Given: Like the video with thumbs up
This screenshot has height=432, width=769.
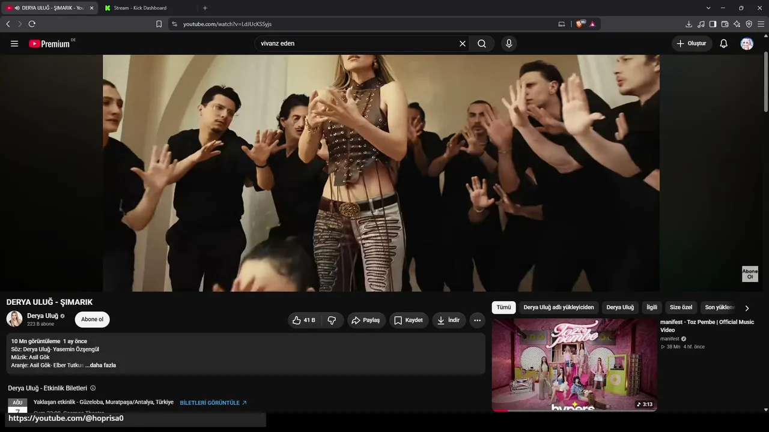Looking at the screenshot, I should (x=305, y=320).
